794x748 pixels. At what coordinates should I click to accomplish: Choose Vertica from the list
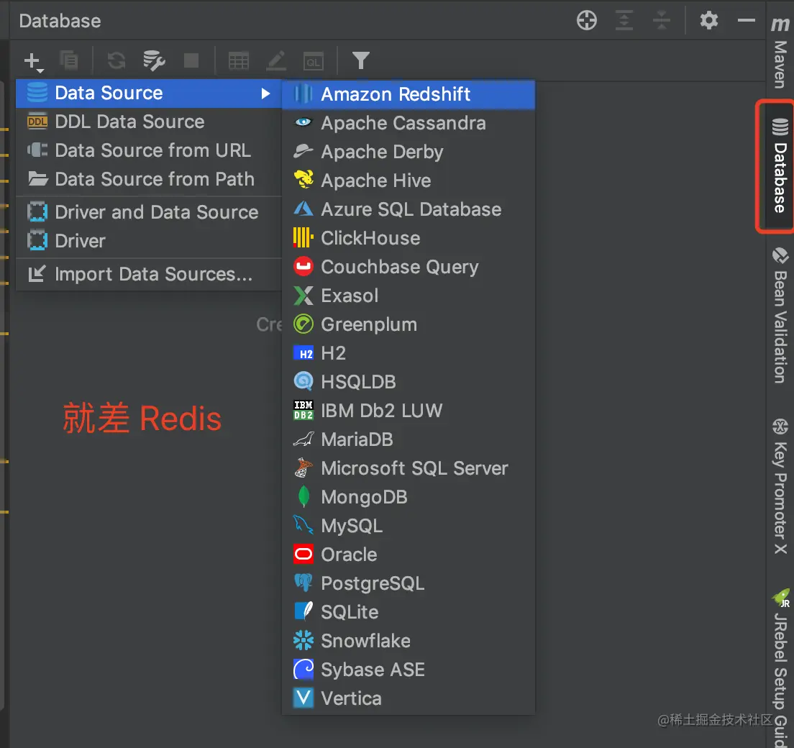[408, 698]
